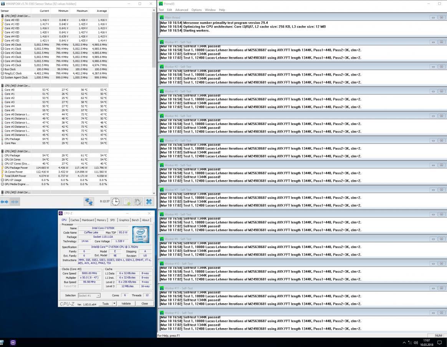Click the Average column header in HWiNFO
Screen dimensions: 447x347
coord(99,11)
